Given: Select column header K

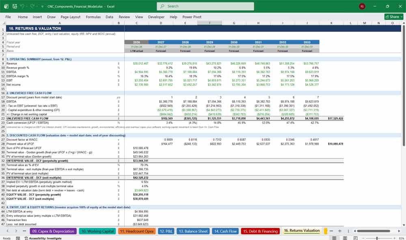Looking at the screenshot, I should tap(331, 23).
